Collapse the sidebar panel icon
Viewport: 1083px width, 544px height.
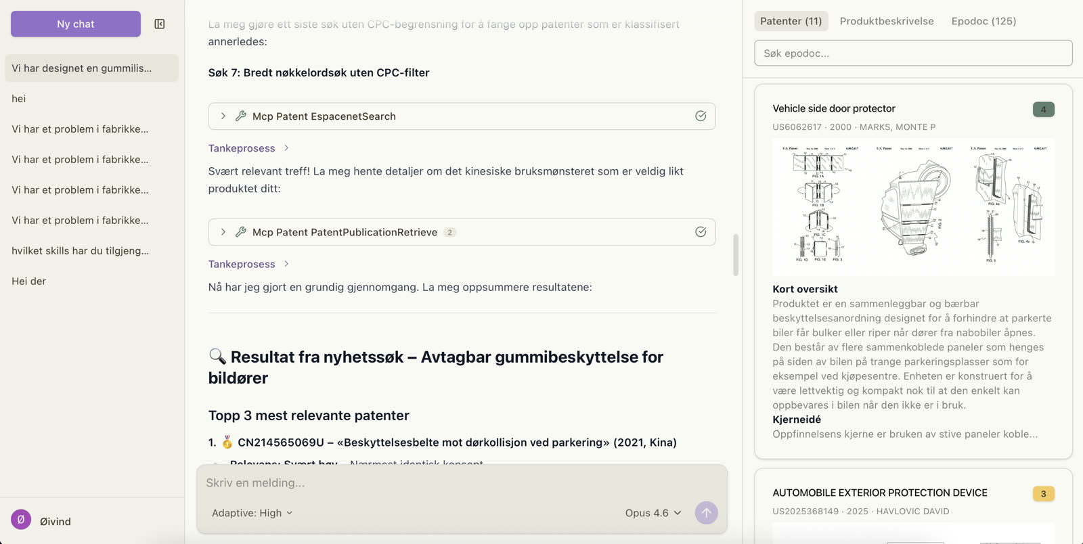tap(160, 24)
